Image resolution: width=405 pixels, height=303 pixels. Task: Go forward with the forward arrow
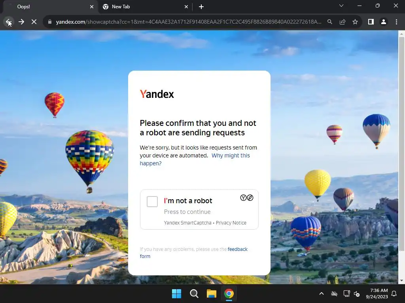pyautogui.click(x=21, y=22)
